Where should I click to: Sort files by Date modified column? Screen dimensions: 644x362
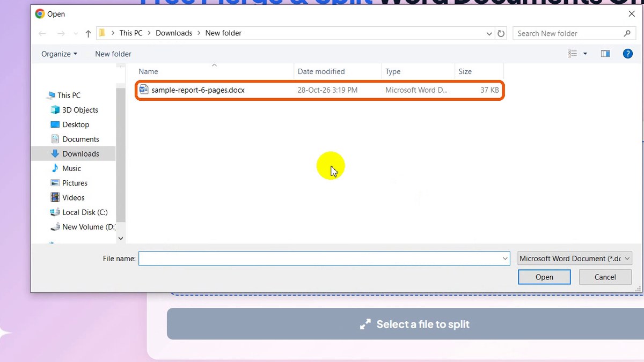(x=338, y=71)
